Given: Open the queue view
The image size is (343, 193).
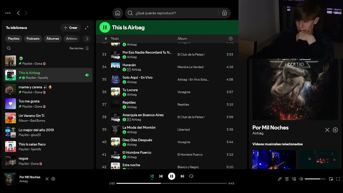Looking at the screenshot, I should click(x=287, y=179).
